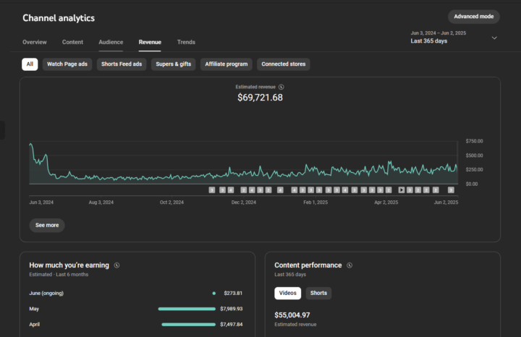Screen dimensions: 521x337
Task: Click info icon next to Content performance
Action: 349,265
